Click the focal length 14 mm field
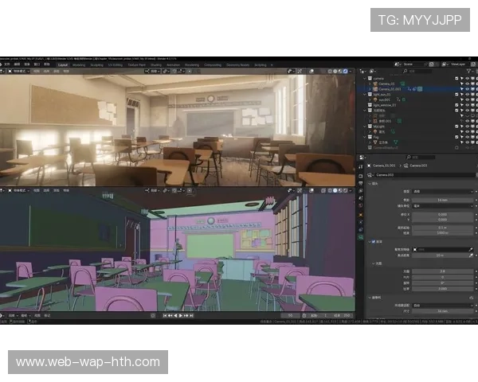The image size is (478, 382). coord(441,199)
